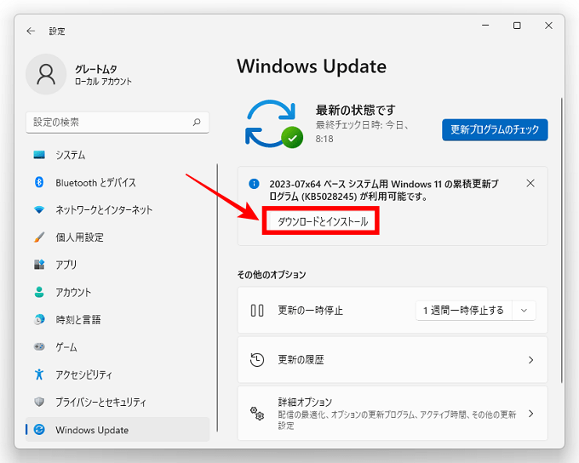579x463 pixels.
Task: Open システム settings
Action: [x=118, y=155]
